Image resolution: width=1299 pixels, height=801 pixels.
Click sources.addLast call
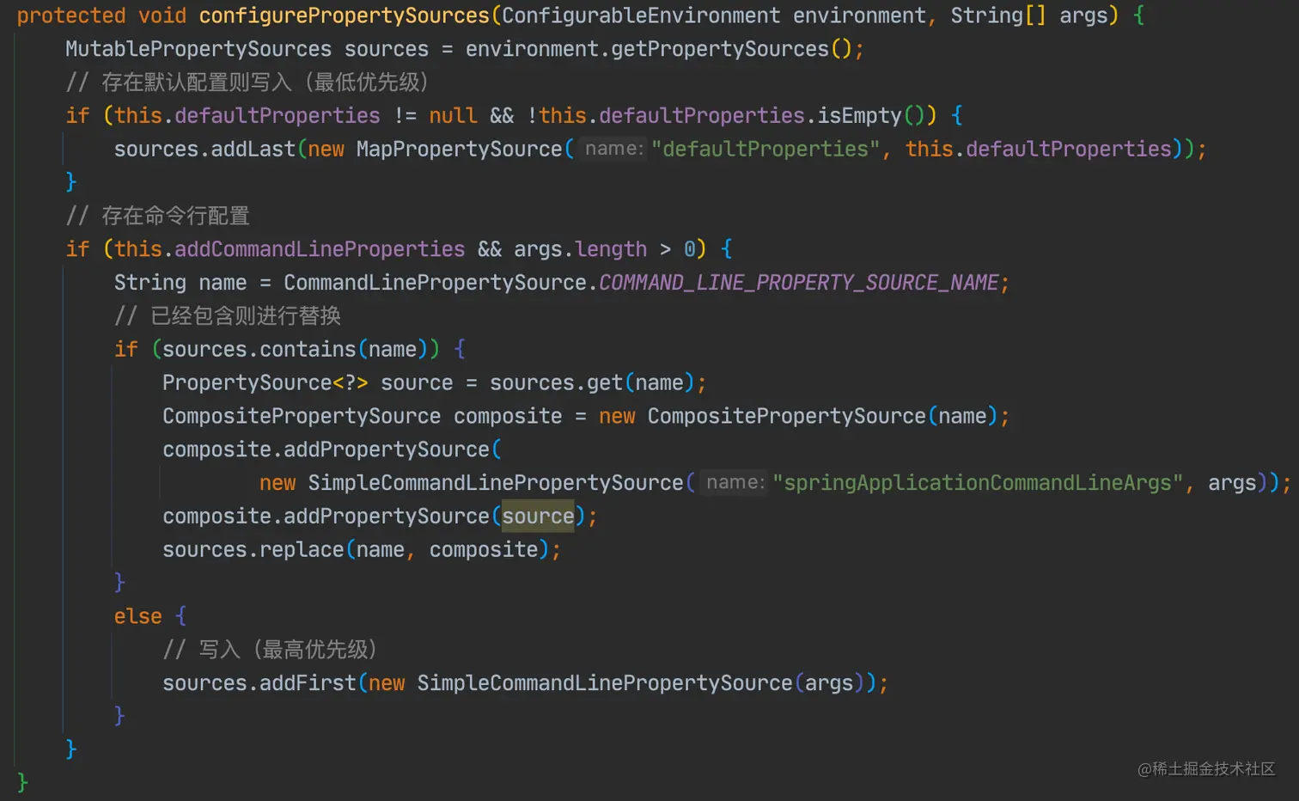(204, 150)
